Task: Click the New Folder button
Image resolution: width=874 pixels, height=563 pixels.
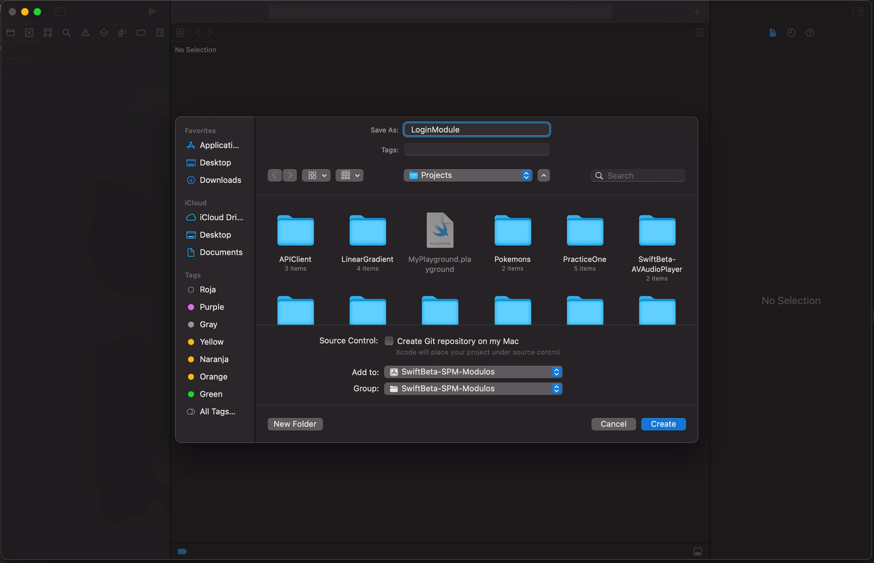Action: click(x=294, y=424)
